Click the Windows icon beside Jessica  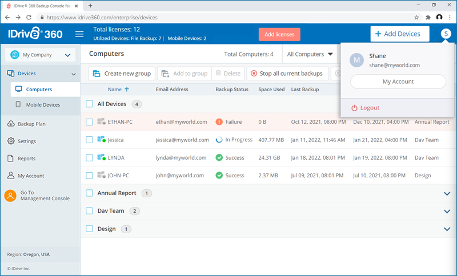pos(101,140)
